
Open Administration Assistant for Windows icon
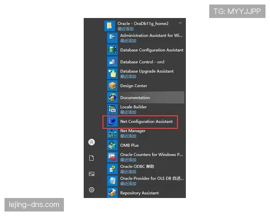click(x=112, y=38)
